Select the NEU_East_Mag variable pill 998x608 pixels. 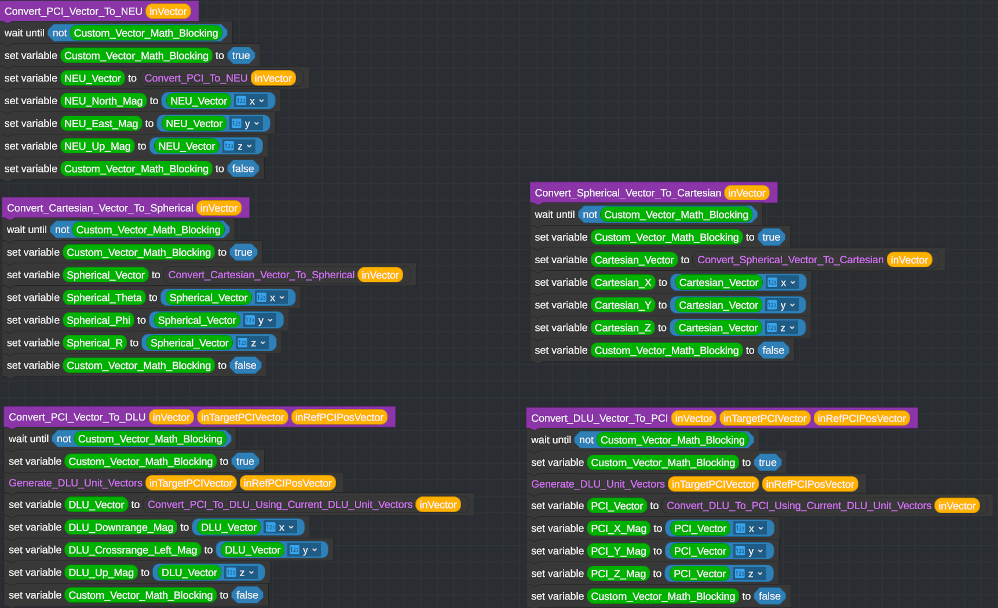point(101,123)
